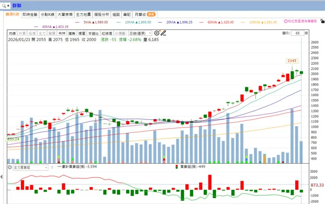Click the magnifier search-add icon
This screenshot has width=325, height=204.
(5, 6)
